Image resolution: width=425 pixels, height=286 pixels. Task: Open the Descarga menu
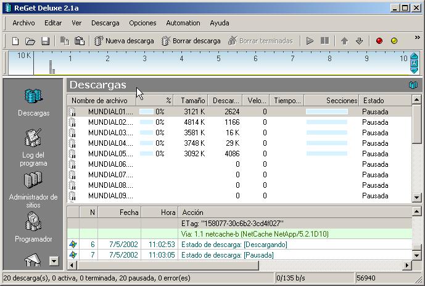pos(105,23)
